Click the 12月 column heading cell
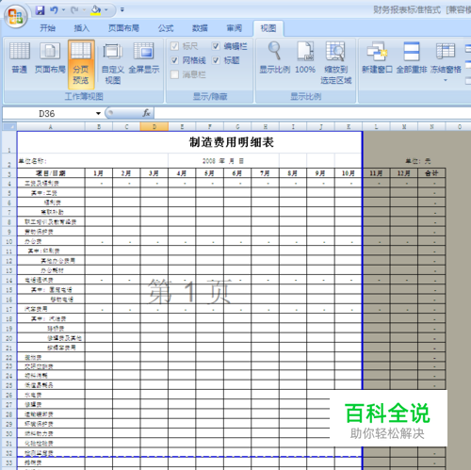The width and height of the screenshot is (471, 470). tap(404, 173)
